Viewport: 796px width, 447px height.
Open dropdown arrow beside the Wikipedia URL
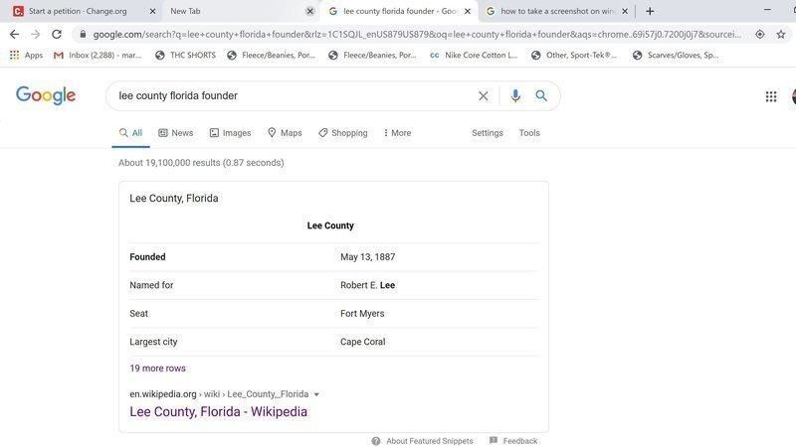[316, 394]
